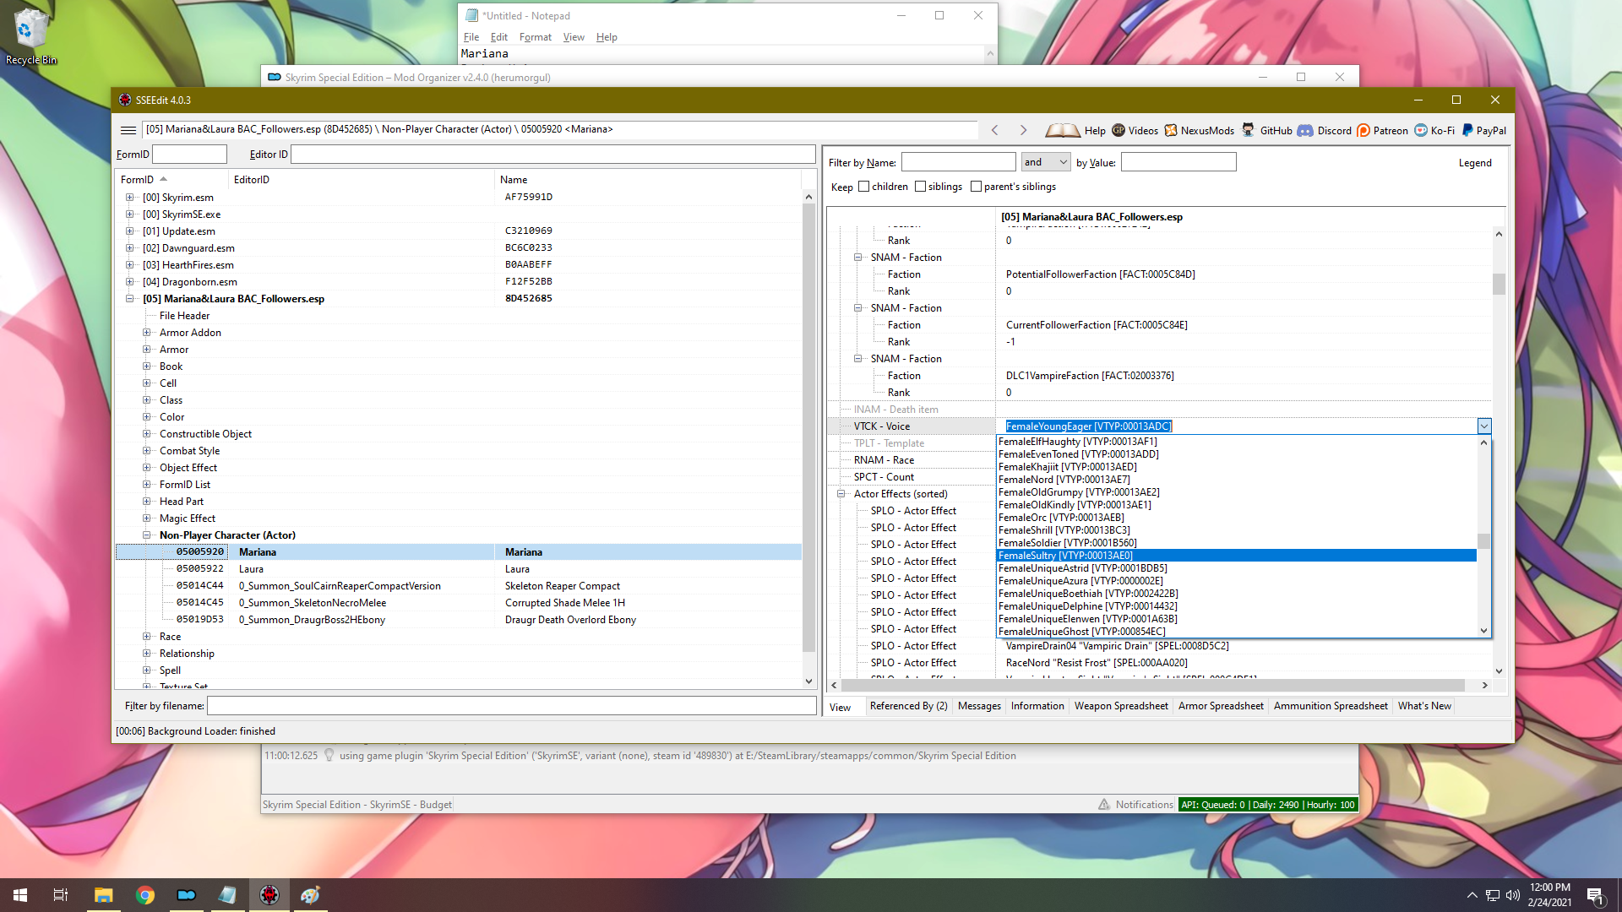1622x912 pixels.
Task: Expand the Armor Addon tree node
Action: (x=146, y=333)
